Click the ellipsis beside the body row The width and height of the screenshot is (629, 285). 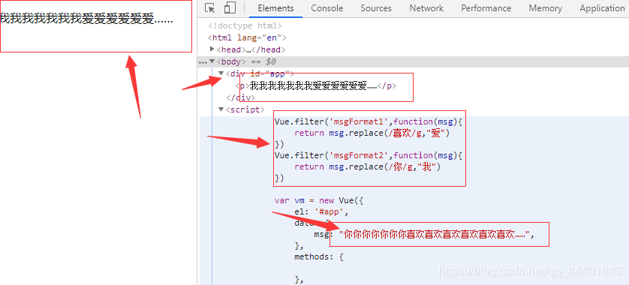point(203,62)
